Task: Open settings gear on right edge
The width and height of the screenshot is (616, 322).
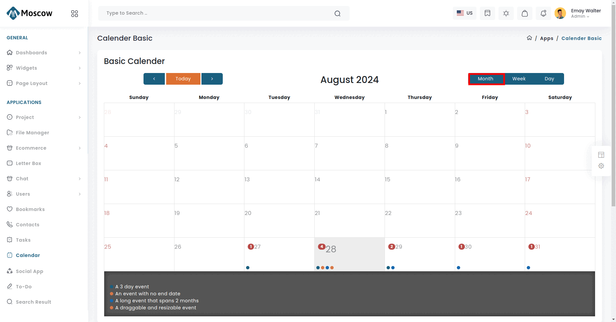Action: 601,166
